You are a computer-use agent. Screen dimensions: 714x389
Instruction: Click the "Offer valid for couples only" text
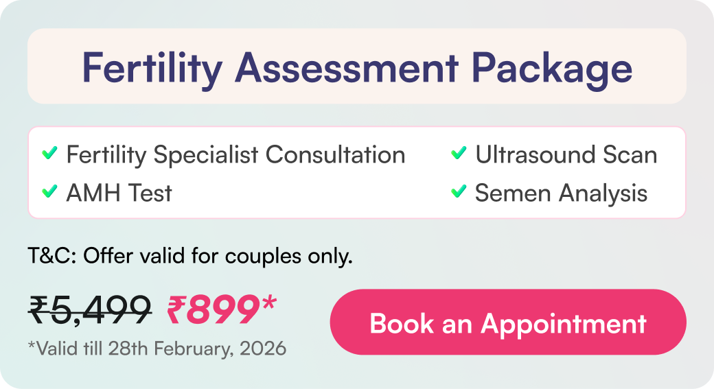218,257
